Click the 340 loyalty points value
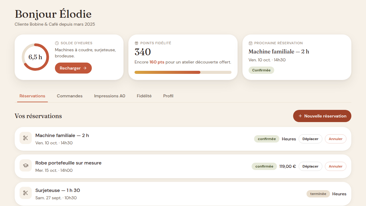Image resolution: width=366 pixels, height=206 pixels. coord(143,52)
